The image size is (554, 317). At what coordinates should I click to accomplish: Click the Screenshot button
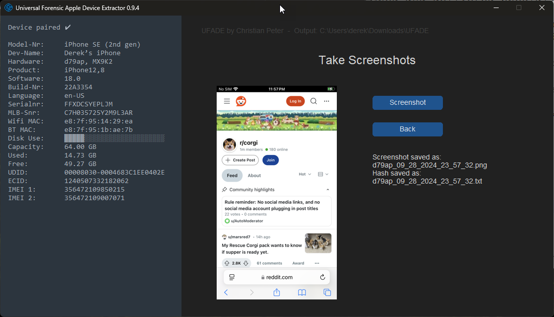[x=407, y=102]
